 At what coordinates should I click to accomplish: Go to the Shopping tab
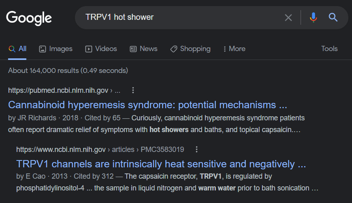pyautogui.click(x=190, y=49)
